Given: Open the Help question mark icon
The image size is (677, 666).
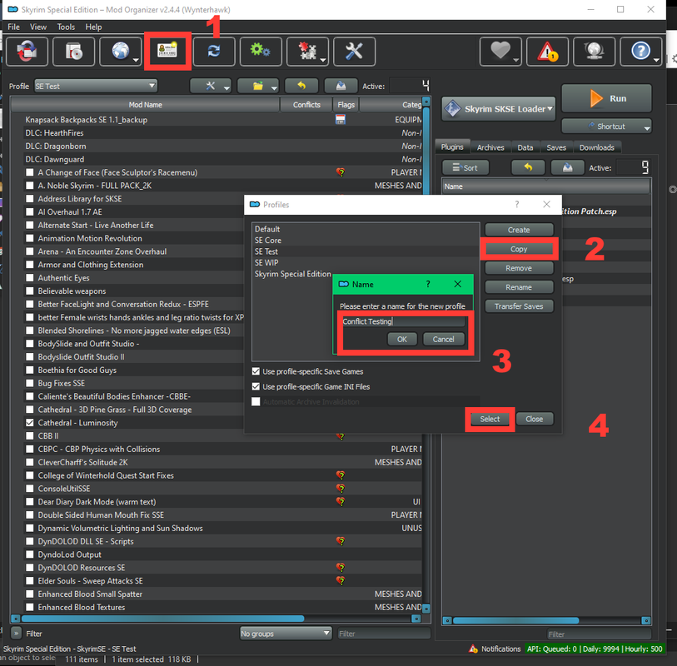Looking at the screenshot, I should click(640, 52).
